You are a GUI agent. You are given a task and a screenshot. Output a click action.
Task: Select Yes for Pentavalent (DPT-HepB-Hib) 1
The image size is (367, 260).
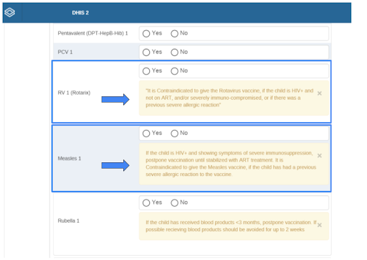coord(146,34)
